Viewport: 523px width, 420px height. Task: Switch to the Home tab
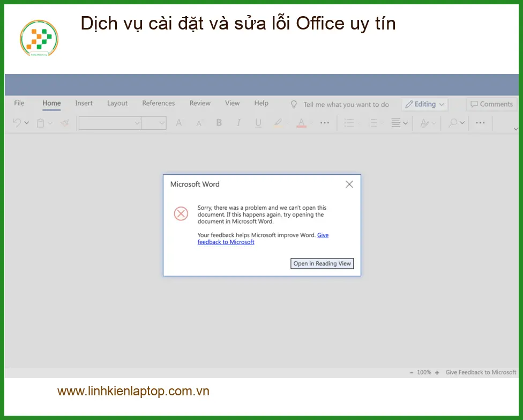(x=51, y=103)
